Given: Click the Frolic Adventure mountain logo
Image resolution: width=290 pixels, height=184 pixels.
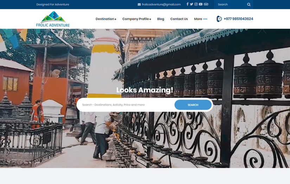Looking at the screenshot, I should (x=53, y=19).
